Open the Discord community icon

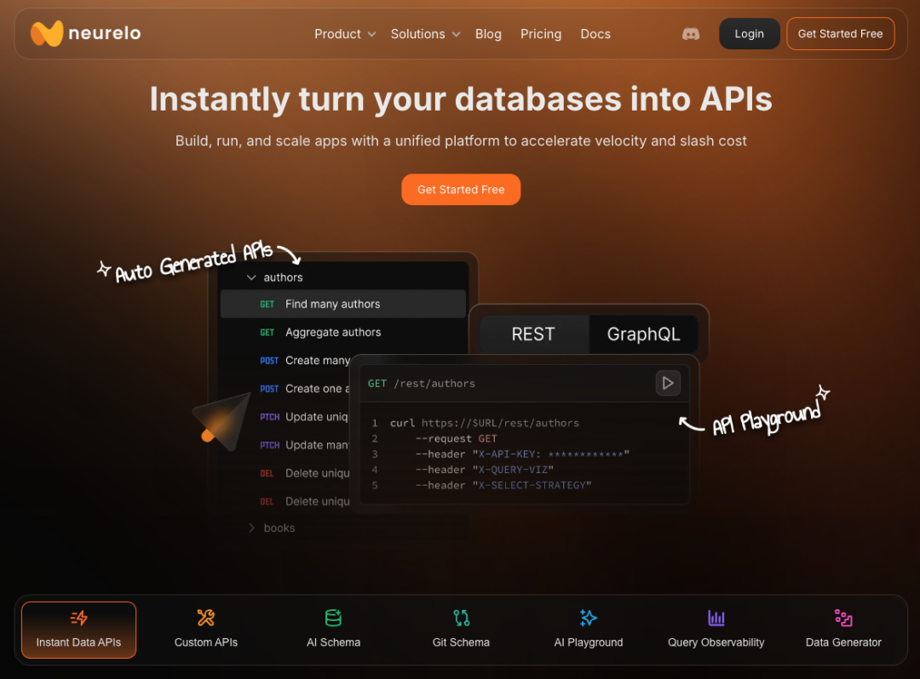(x=691, y=34)
